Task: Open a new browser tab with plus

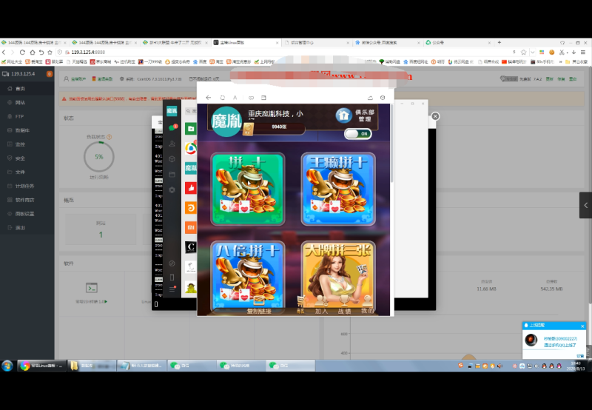Action: tap(499, 43)
